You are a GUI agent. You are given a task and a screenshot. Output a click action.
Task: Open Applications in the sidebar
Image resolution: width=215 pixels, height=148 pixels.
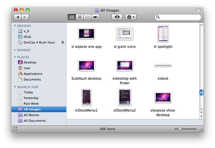30,74
